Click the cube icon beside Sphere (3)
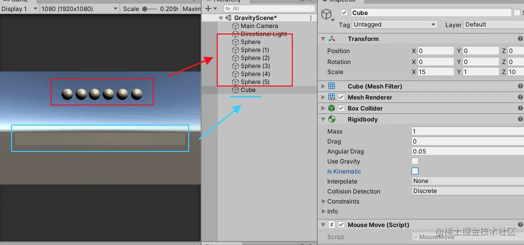Screen dimensions: 524x245 click(235, 66)
